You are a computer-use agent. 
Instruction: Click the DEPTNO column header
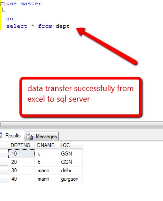pos(21,145)
